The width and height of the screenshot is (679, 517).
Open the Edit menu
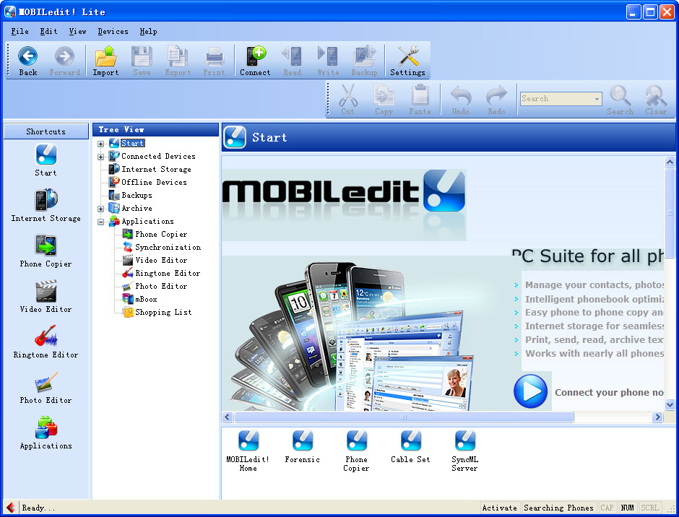(48, 31)
